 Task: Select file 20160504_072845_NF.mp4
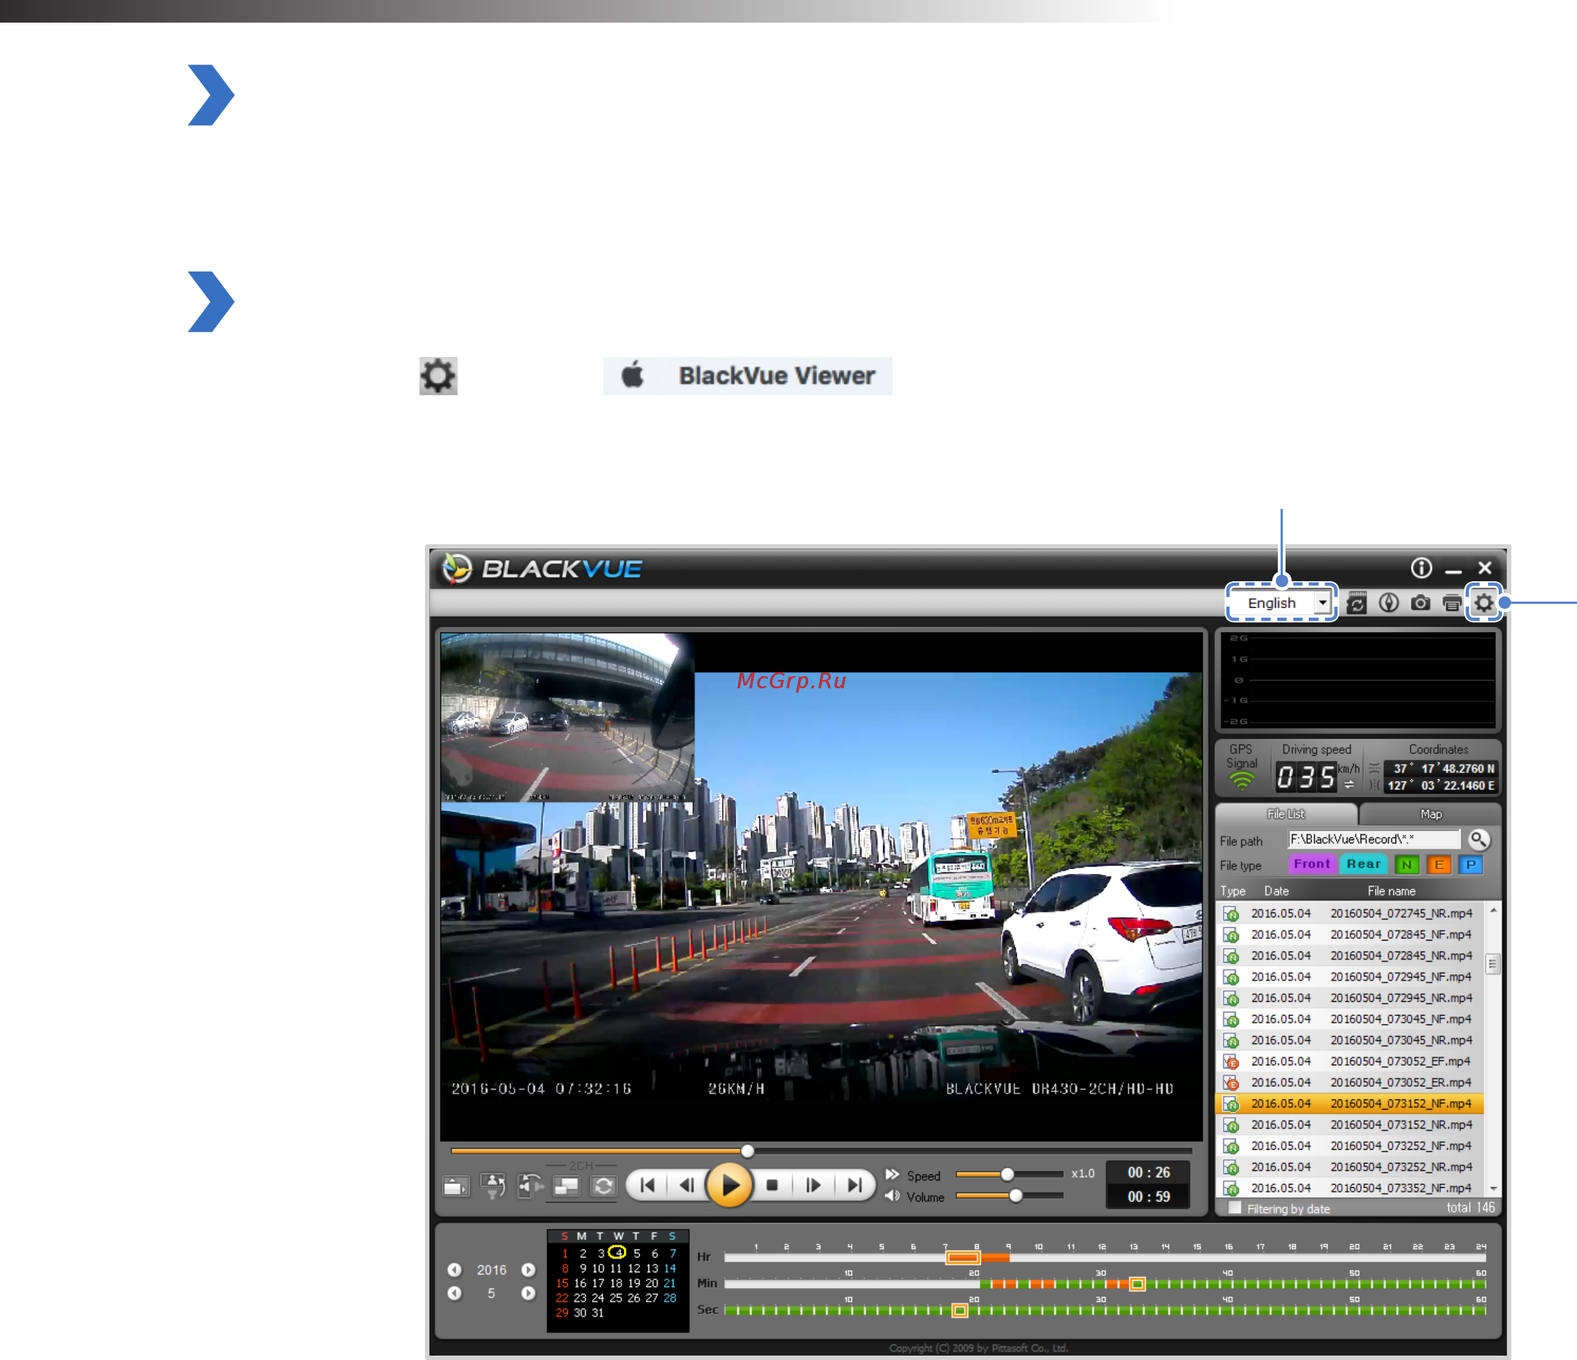[x=1351, y=934]
